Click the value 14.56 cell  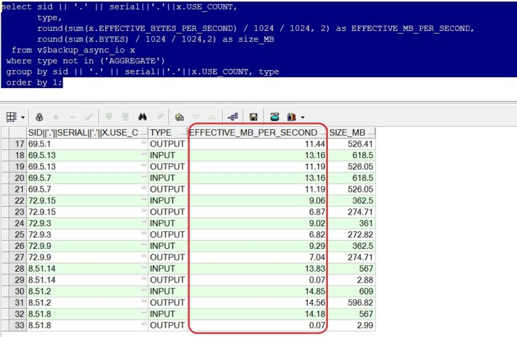point(258,303)
